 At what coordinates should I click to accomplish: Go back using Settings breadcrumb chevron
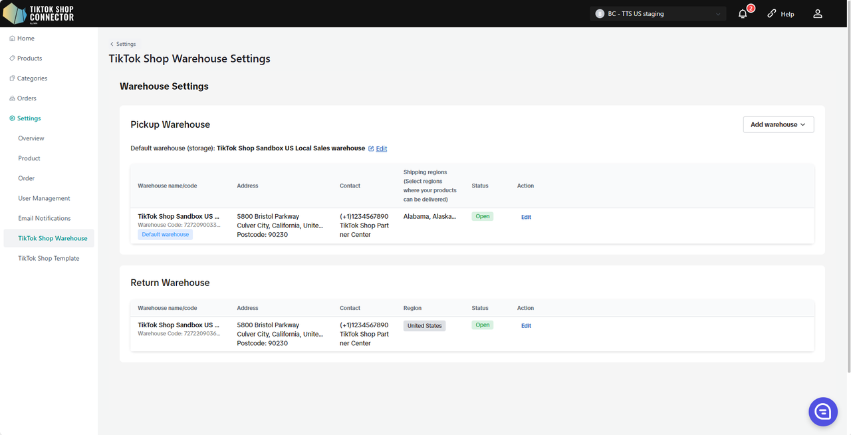point(112,44)
